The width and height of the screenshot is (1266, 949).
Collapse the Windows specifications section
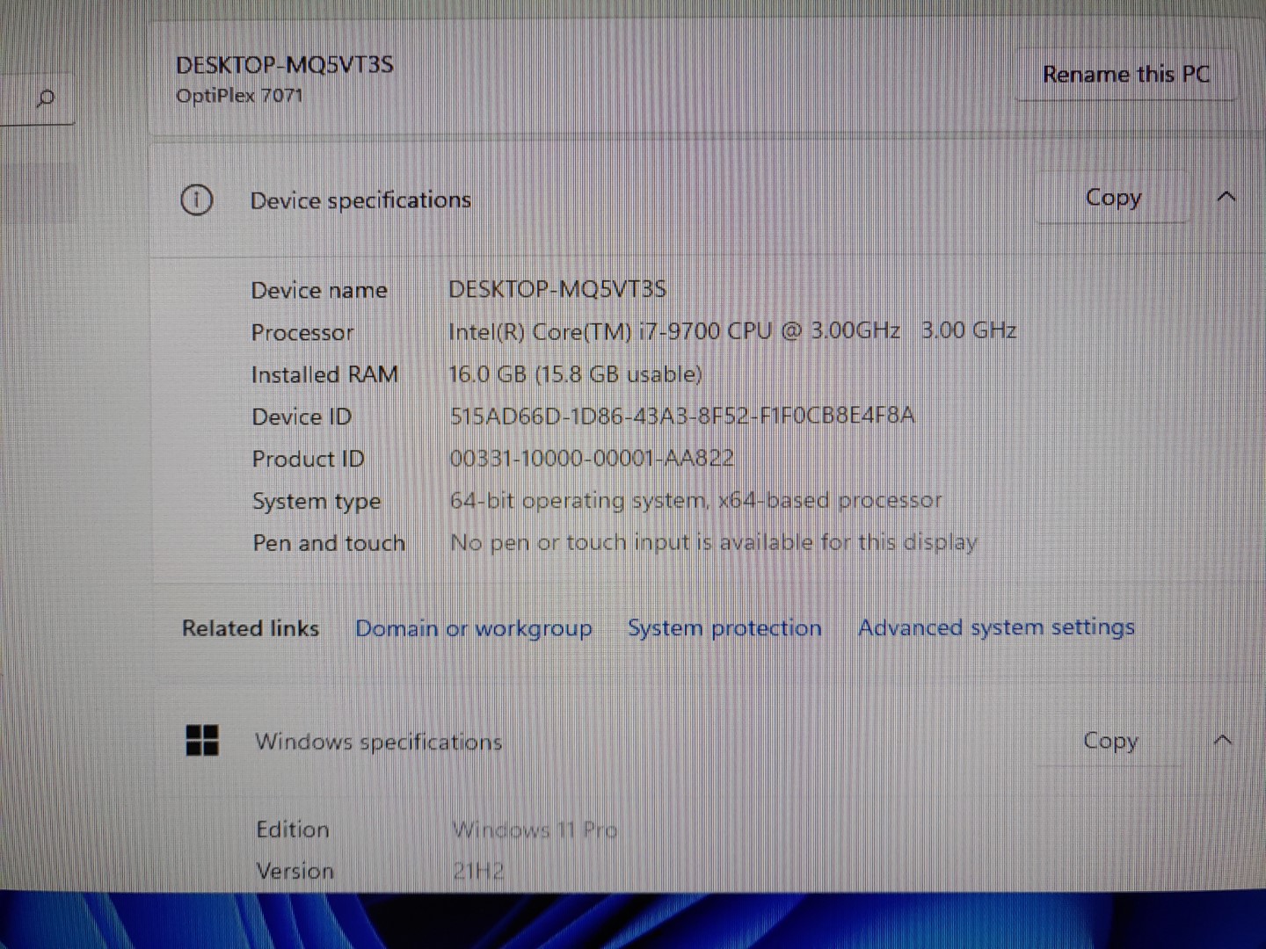(1223, 740)
